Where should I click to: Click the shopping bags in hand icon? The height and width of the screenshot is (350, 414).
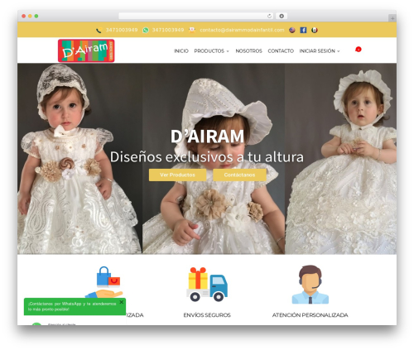pos(104,282)
